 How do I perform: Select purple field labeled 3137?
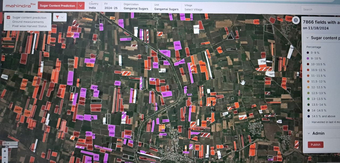pos(121,23)
